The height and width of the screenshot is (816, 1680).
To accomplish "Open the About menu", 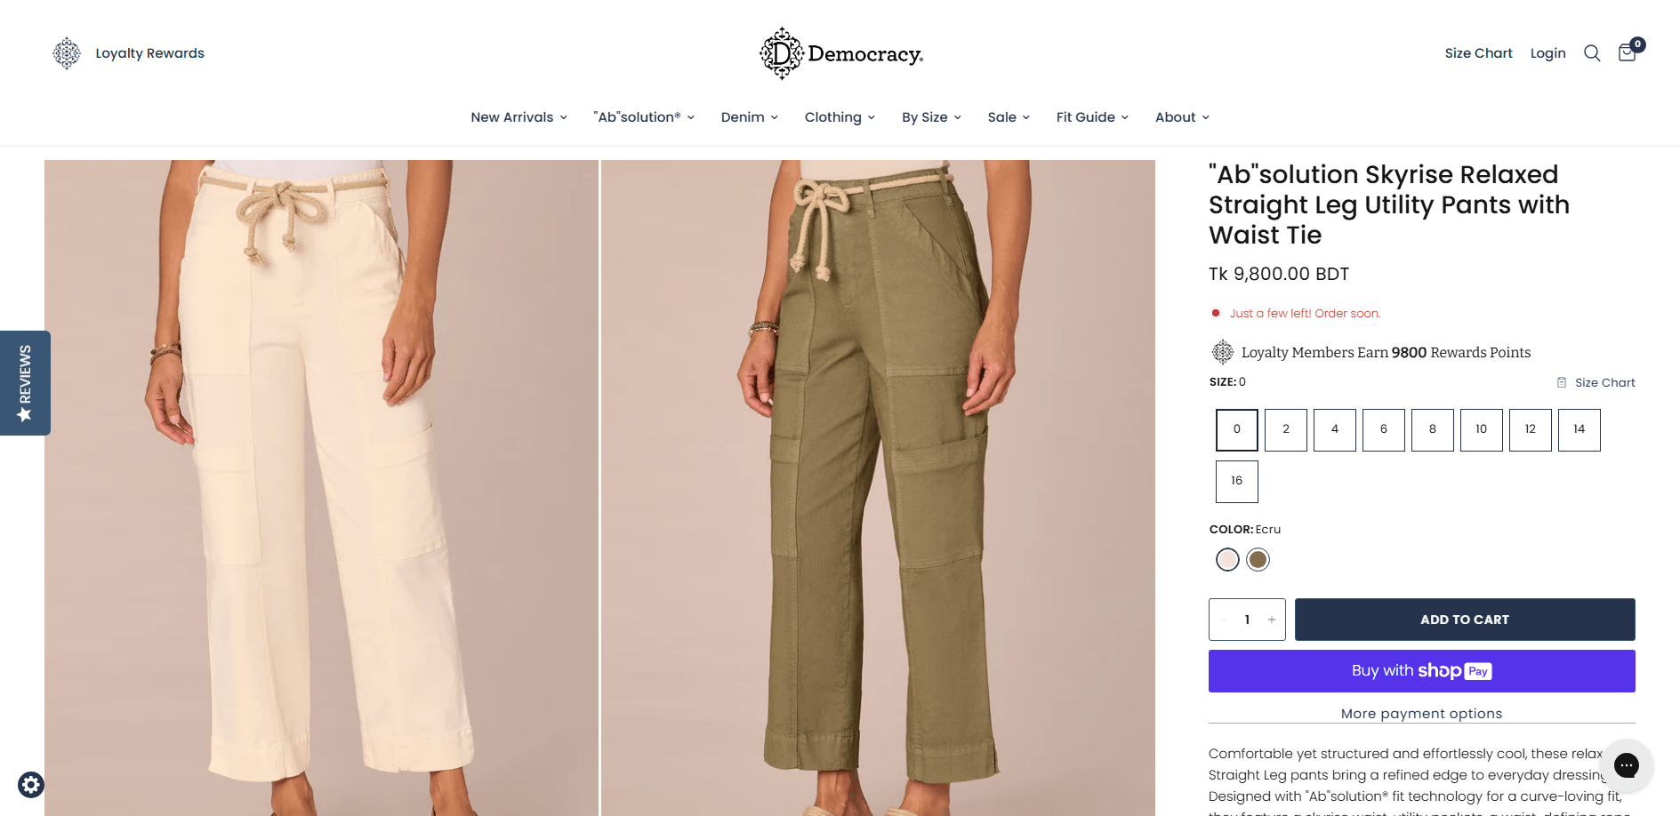I will (1181, 117).
